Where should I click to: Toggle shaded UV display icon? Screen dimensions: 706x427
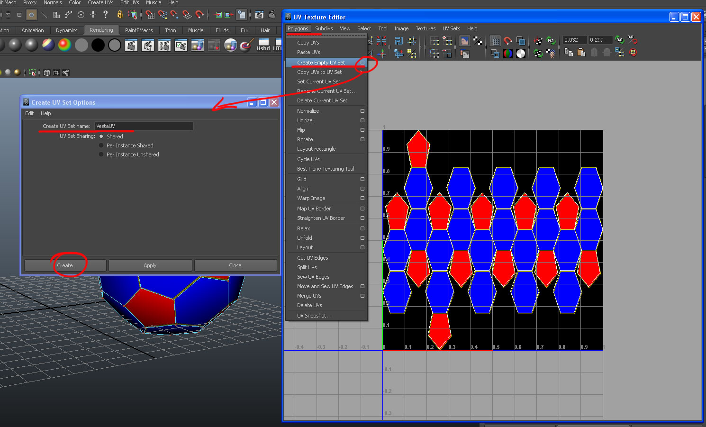tap(495, 53)
